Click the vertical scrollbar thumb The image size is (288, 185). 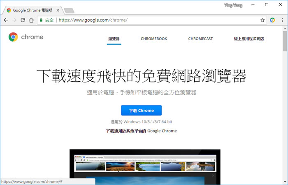click(285, 41)
